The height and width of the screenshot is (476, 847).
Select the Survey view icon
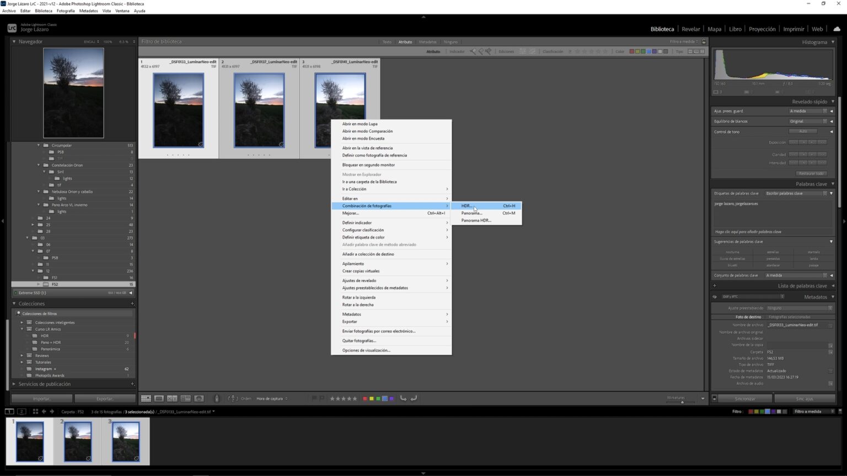pos(186,398)
